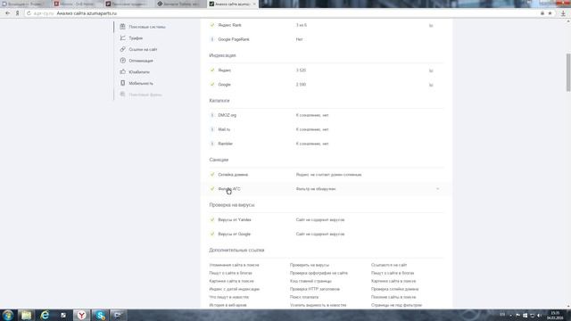Image resolution: width=571 pixels, height=321 pixels.
Task: Click info icon beside Mail.ru
Action: pyautogui.click(x=212, y=129)
